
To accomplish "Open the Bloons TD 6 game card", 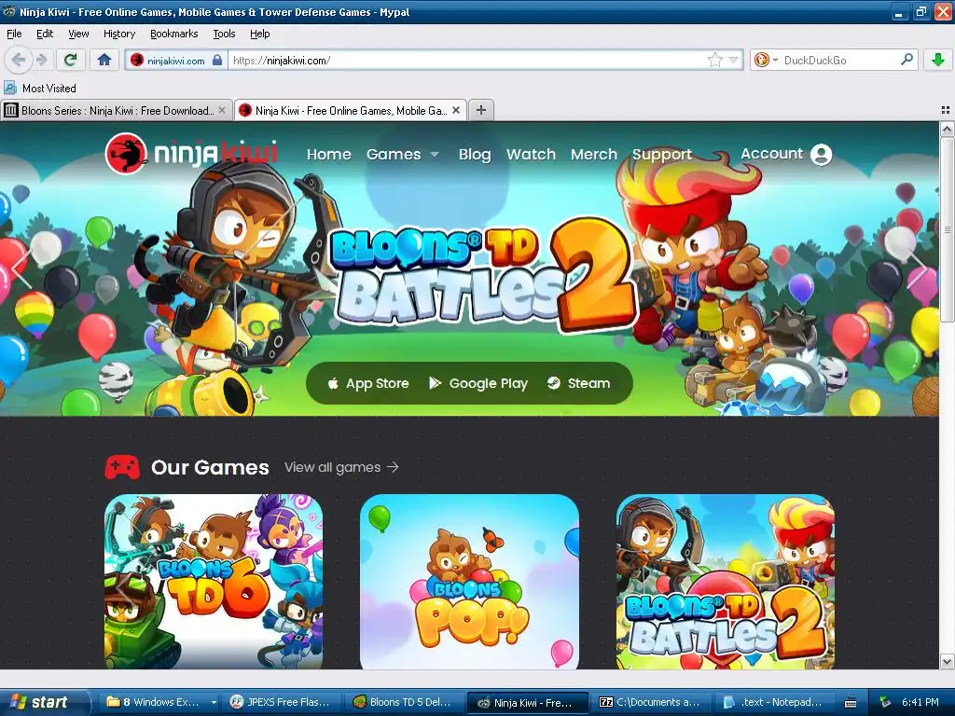I will (214, 582).
